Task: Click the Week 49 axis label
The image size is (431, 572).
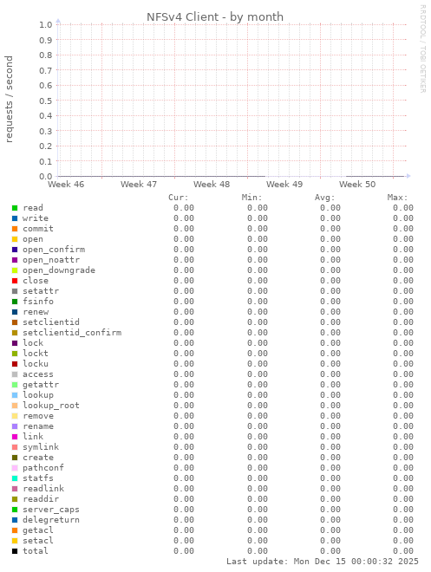Action: (x=284, y=185)
